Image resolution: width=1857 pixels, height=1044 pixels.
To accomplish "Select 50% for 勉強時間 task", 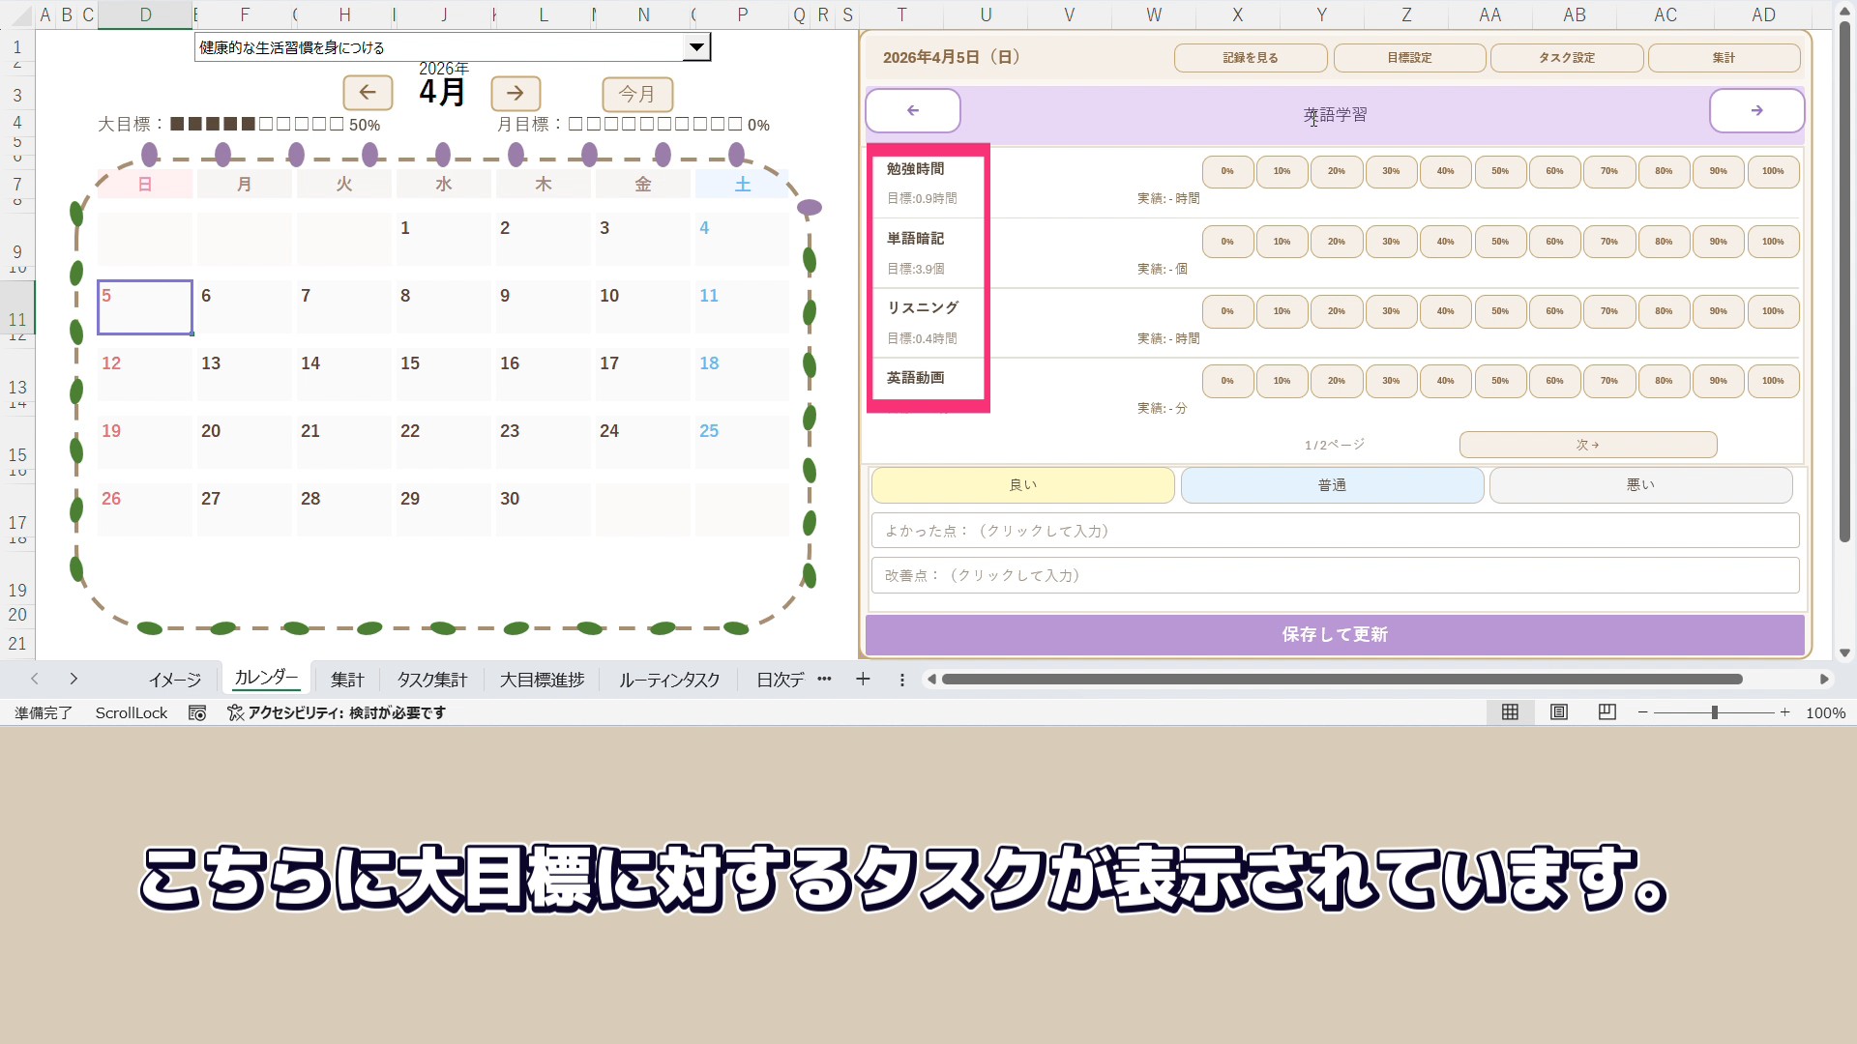I will [1499, 171].
